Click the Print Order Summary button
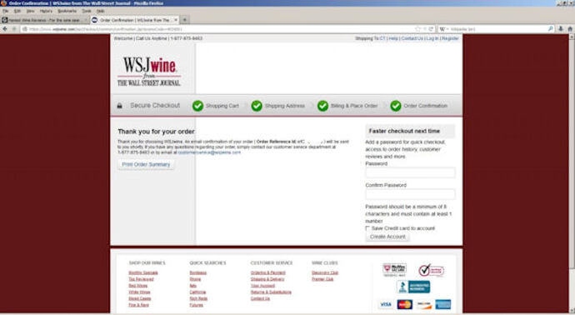The height and width of the screenshot is (315, 575). [146, 164]
